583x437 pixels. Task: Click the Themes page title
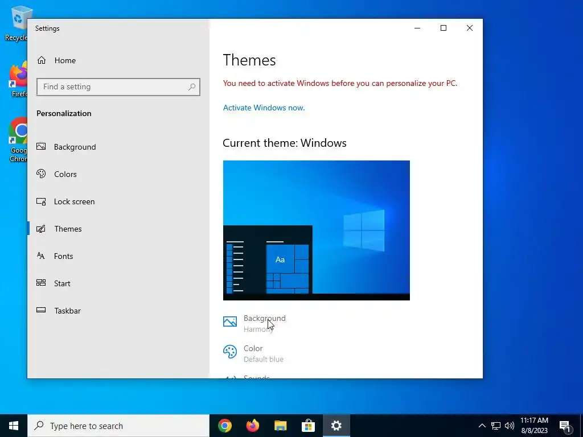249,60
